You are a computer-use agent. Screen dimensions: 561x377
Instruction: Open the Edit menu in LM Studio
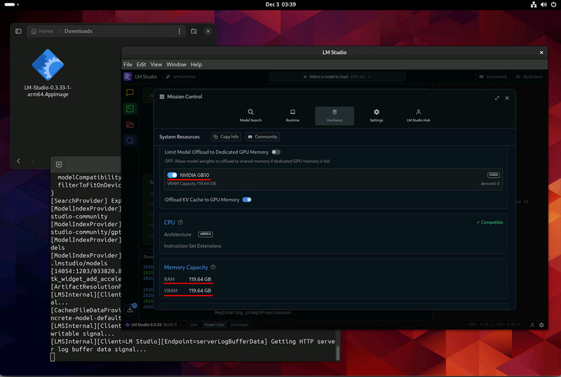click(x=142, y=65)
